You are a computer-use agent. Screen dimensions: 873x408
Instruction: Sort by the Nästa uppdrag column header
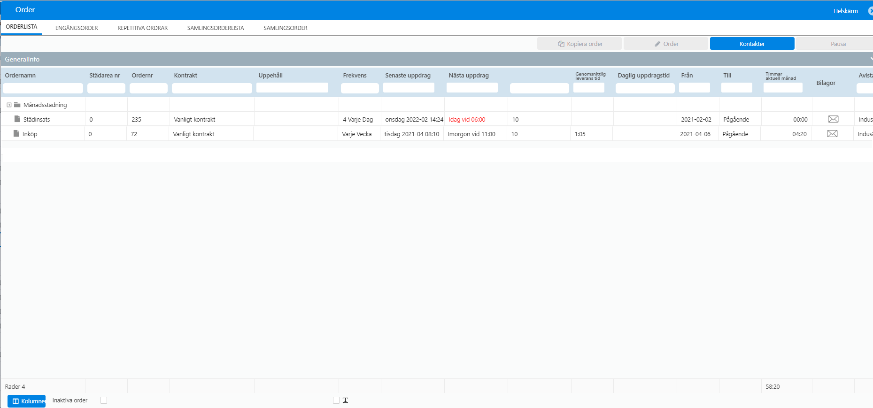[x=469, y=75]
